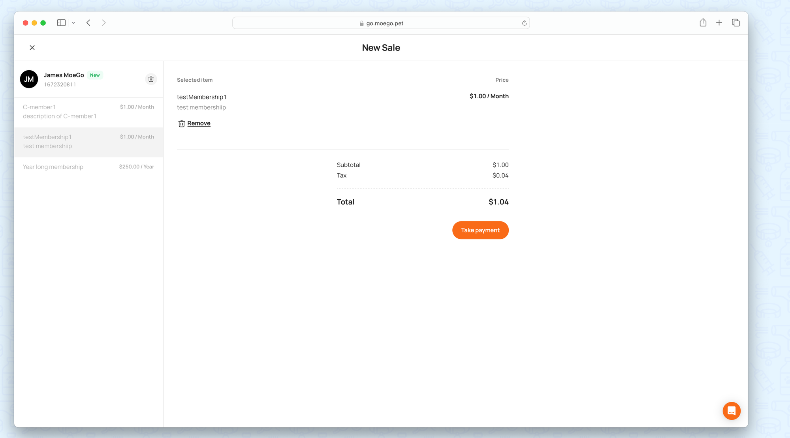Image resolution: width=790 pixels, height=438 pixels.
Task: Open the Safari share menu
Action: point(703,23)
